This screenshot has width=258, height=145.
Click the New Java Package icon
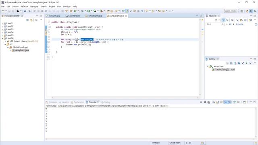point(71,11)
